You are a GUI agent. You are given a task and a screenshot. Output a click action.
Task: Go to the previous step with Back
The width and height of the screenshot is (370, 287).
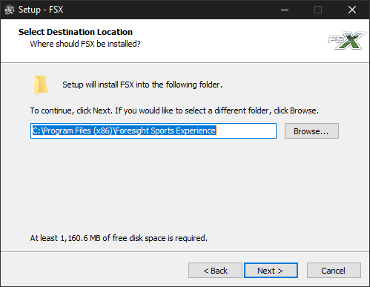pyautogui.click(x=215, y=271)
